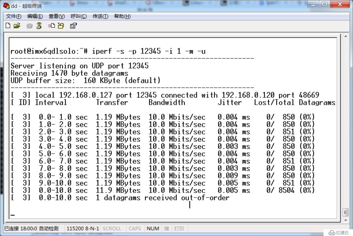The image size is (353, 236).
Task: Click '1 datagrams received out-of-order' text
Action: pos(163,197)
